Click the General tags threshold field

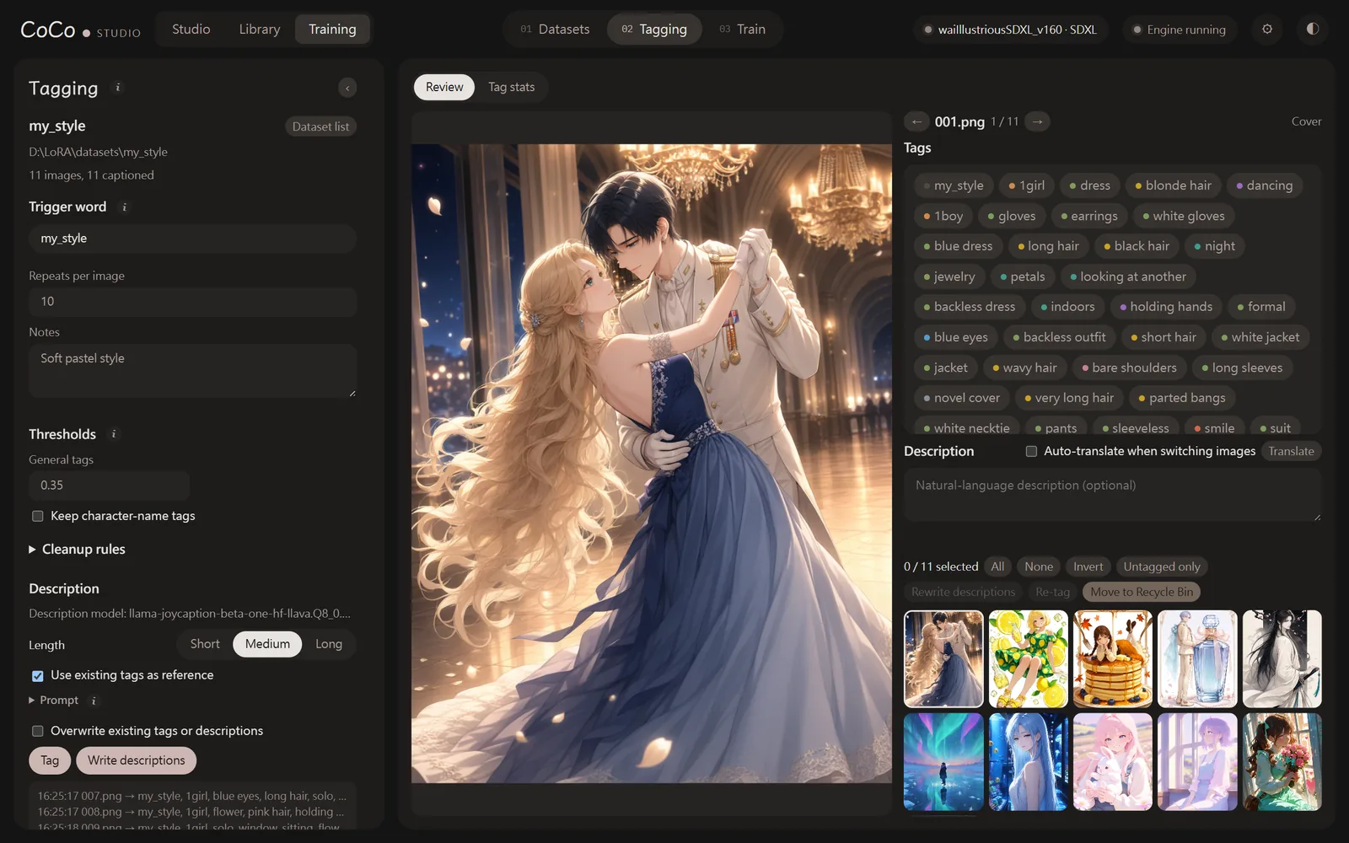point(109,486)
